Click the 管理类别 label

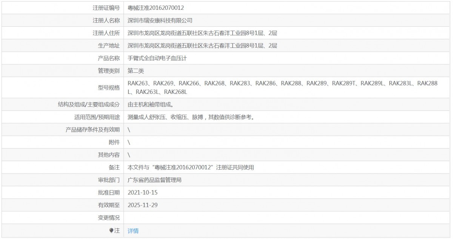109,71
